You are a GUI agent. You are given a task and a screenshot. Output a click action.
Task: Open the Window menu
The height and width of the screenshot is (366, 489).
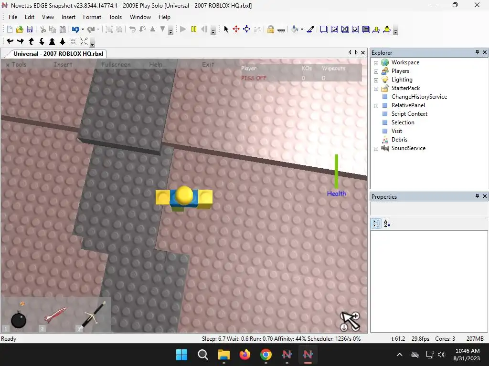pos(140,17)
